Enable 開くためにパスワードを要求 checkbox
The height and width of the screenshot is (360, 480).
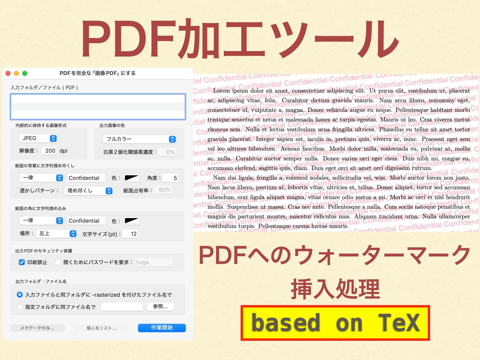[x=58, y=262]
